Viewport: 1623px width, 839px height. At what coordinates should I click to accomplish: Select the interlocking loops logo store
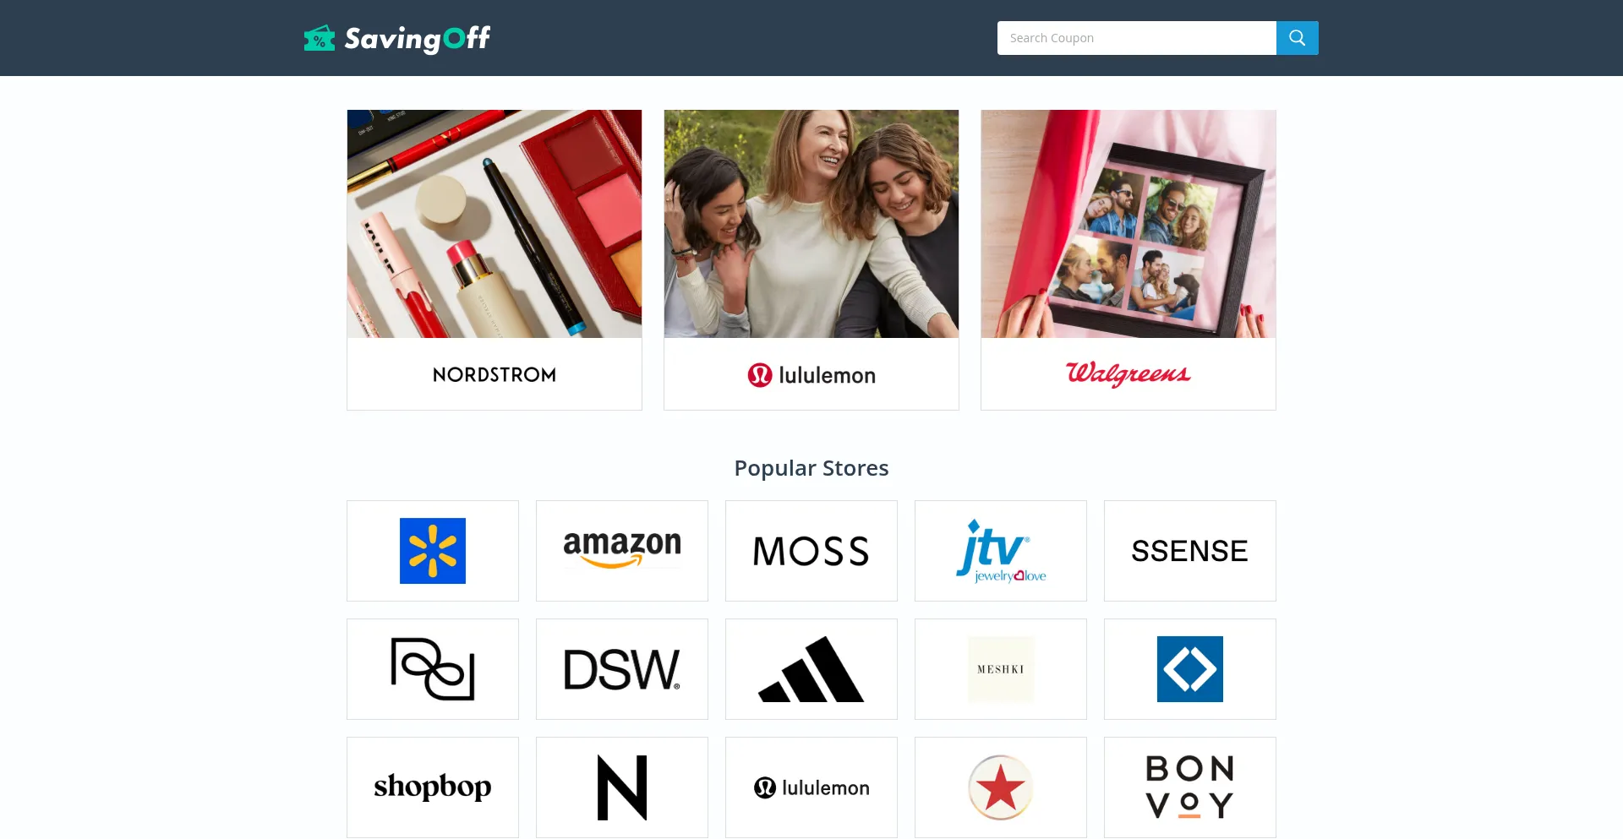click(x=433, y=669)
